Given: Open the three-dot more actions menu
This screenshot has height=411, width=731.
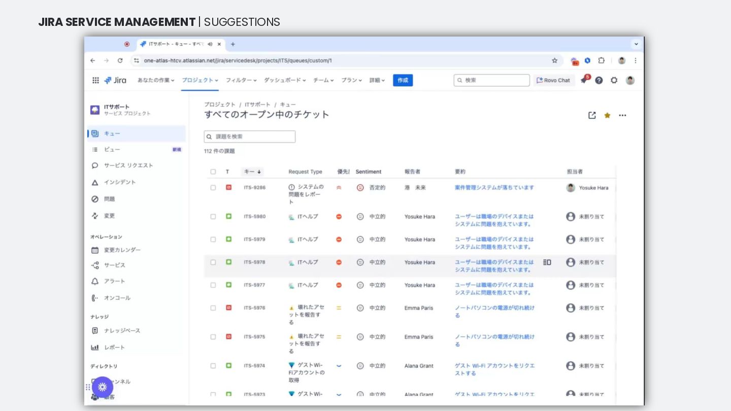Looking at the screenshot, I should (x=622, y=115).
